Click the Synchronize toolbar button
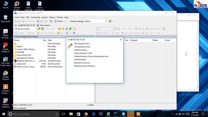The width and height of the screenshot is (208, 117). (28, 21)
